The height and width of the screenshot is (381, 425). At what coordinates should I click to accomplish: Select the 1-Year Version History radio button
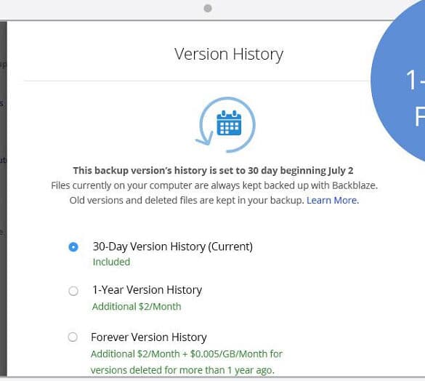73,291
